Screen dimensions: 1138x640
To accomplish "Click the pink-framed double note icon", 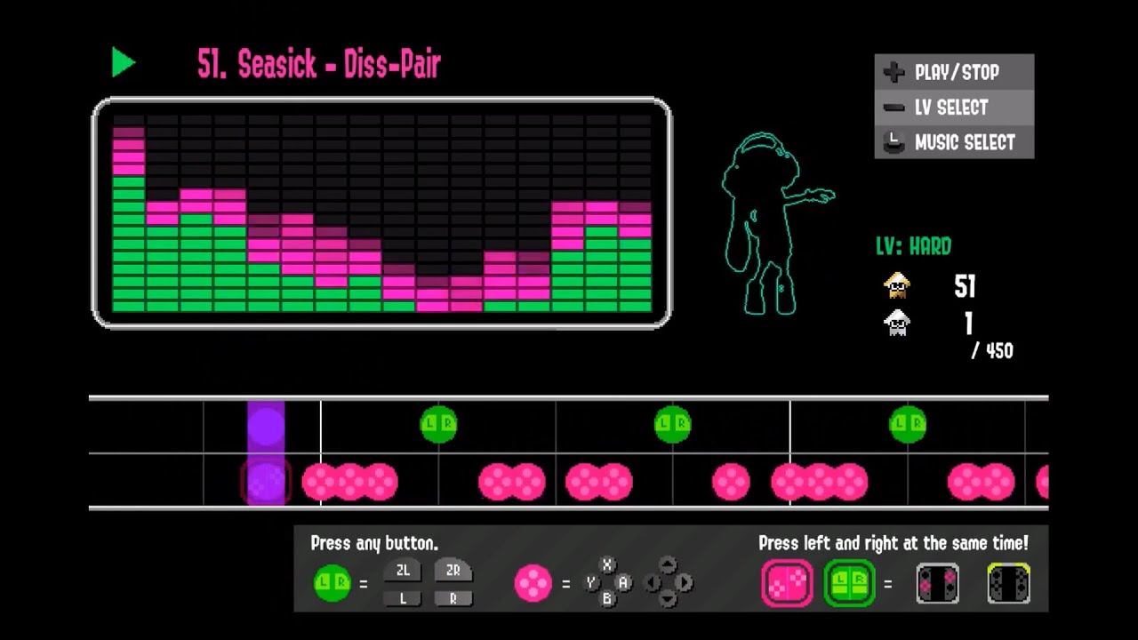I will (x=787, y=583).
